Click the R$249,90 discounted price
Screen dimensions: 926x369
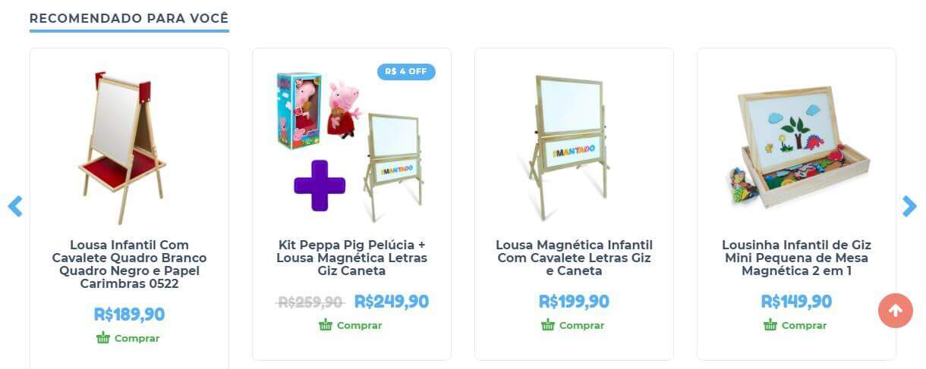(x=392, y=302)
